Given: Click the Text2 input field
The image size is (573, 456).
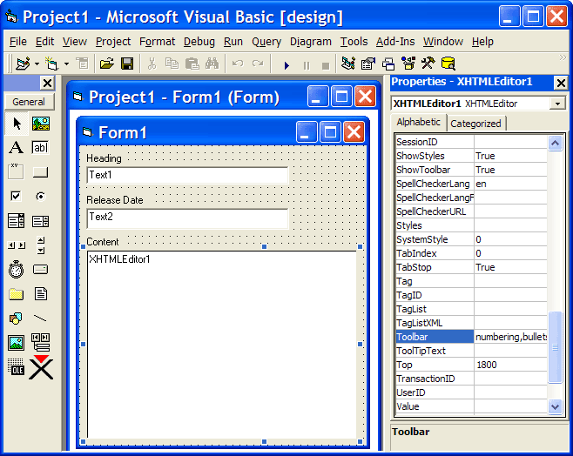Looking at the screenshot, I should 187,218.
